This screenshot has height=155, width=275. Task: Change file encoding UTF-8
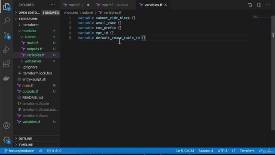(x=223, y=151)
